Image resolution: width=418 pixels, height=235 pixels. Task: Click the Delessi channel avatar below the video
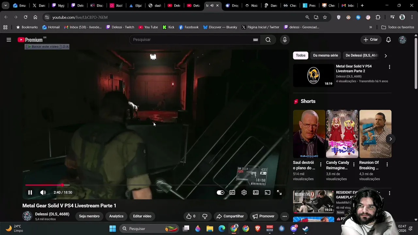27,216
